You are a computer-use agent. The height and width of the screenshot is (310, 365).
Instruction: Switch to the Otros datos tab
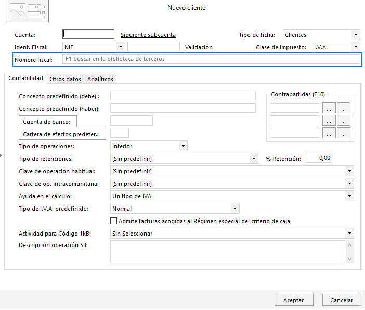[x=65, y=79]
